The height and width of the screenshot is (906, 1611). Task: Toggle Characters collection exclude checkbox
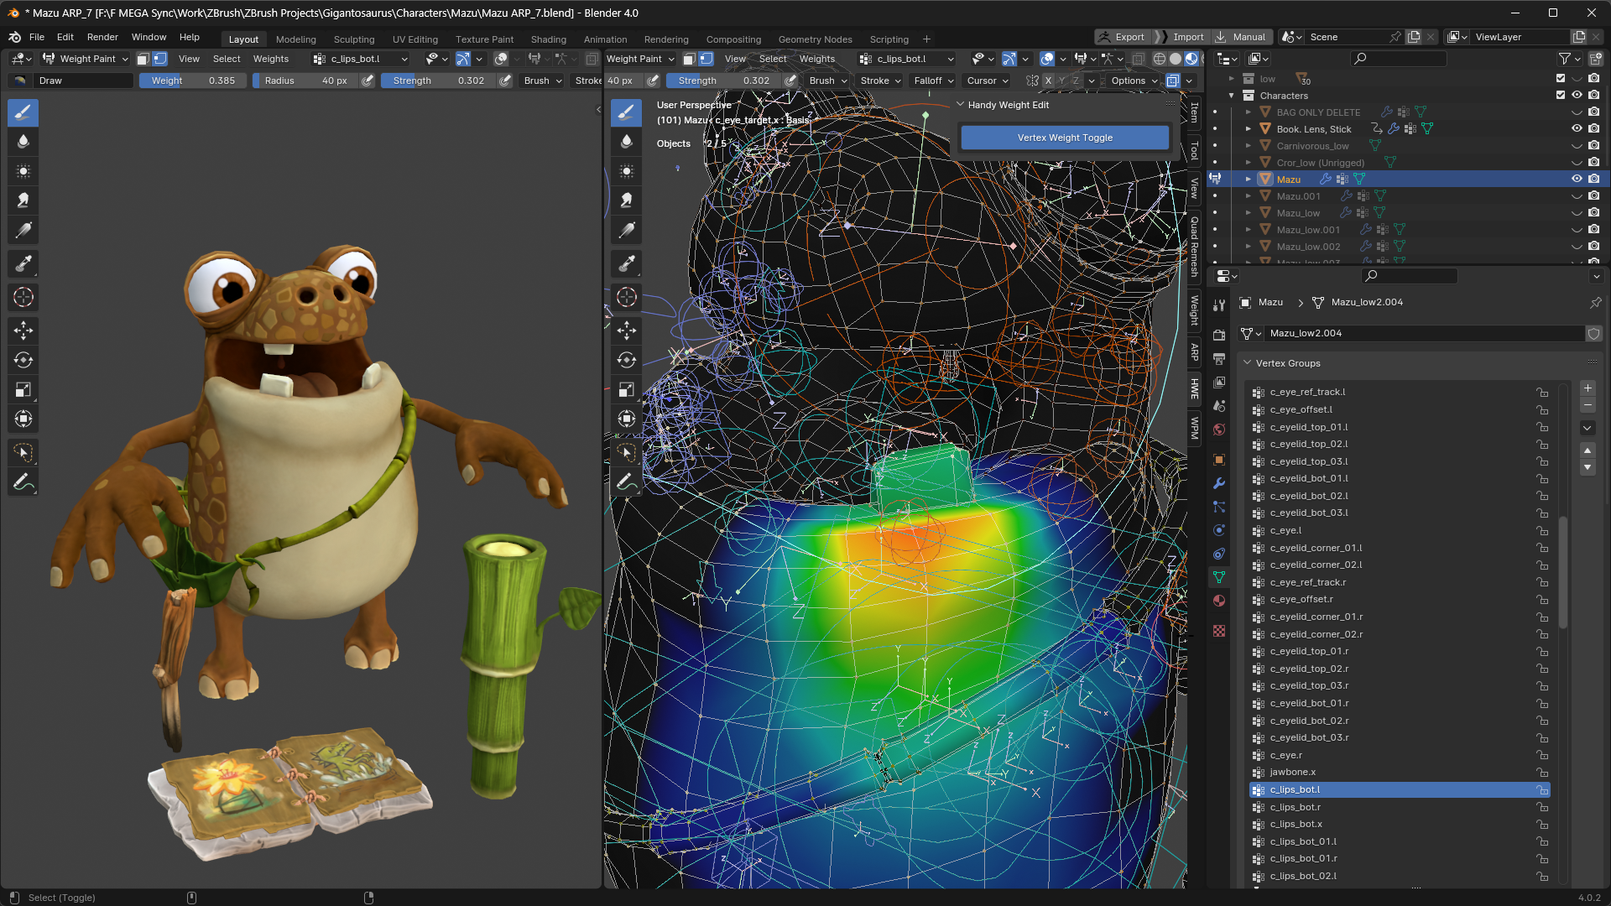[x=1561, y=95]
